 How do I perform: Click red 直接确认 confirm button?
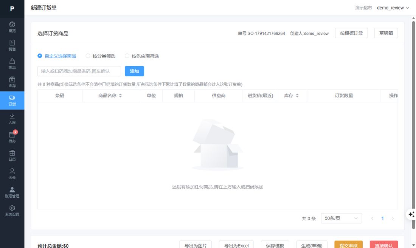[384, 245]
